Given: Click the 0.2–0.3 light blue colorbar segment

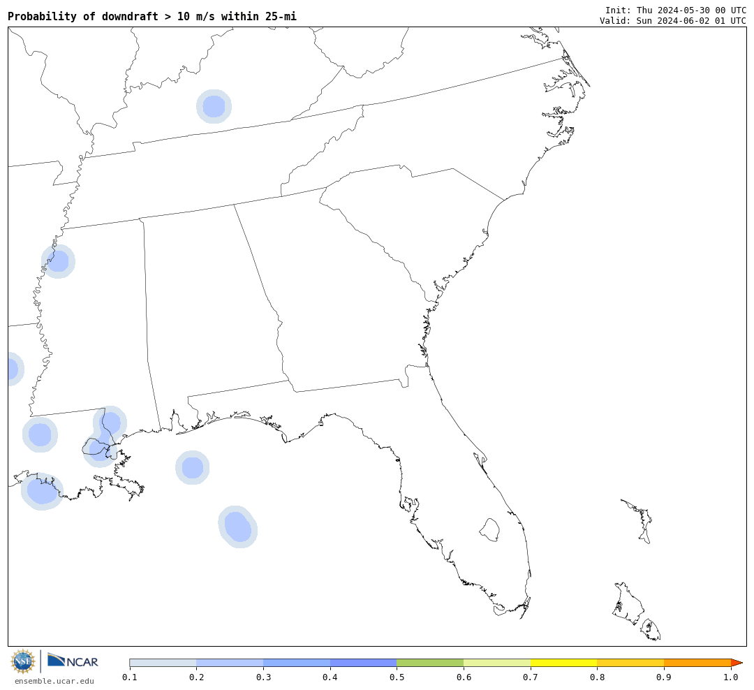Looking at the screenshot, I should [x=230, y=663].
